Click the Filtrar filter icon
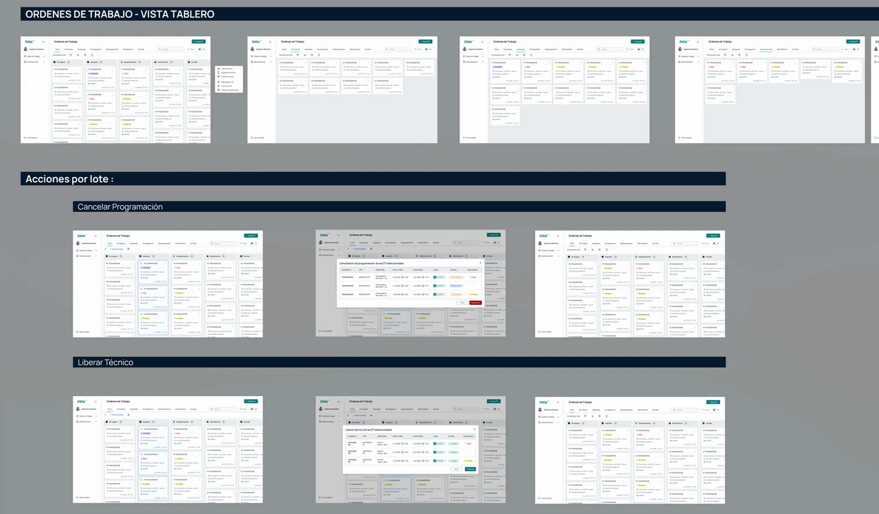The height and width of the screenshot is (514, 879). click(x=188, y=49)
